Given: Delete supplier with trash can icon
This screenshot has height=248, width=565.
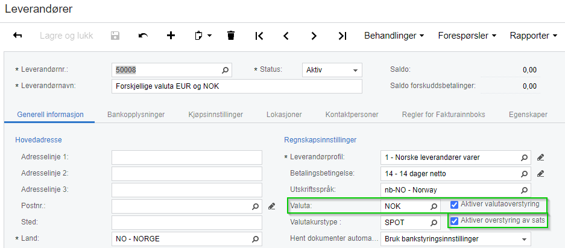Looking at the screenshot, I should (x=231, y=36).
